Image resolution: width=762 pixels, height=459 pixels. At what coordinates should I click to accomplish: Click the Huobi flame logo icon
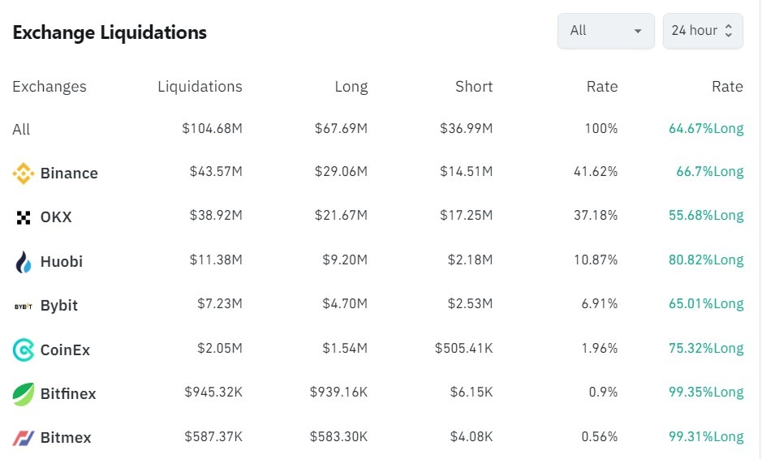[x=23, y=262]
